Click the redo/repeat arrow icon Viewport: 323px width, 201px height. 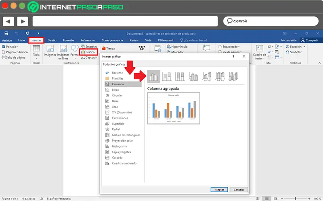tap(27, 33)
